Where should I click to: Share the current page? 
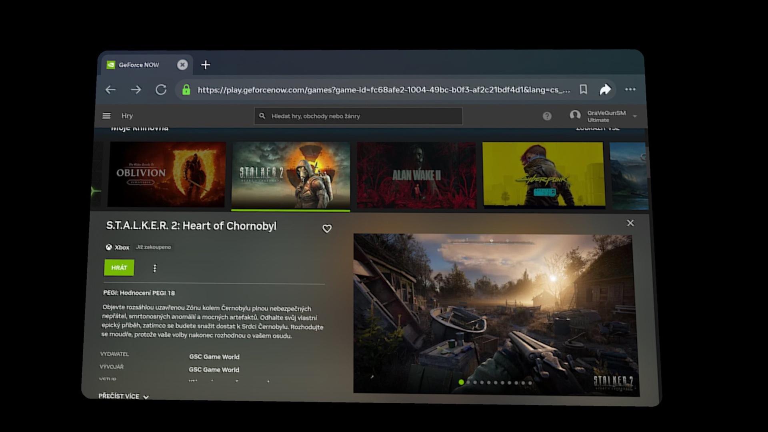coord(605,89)
